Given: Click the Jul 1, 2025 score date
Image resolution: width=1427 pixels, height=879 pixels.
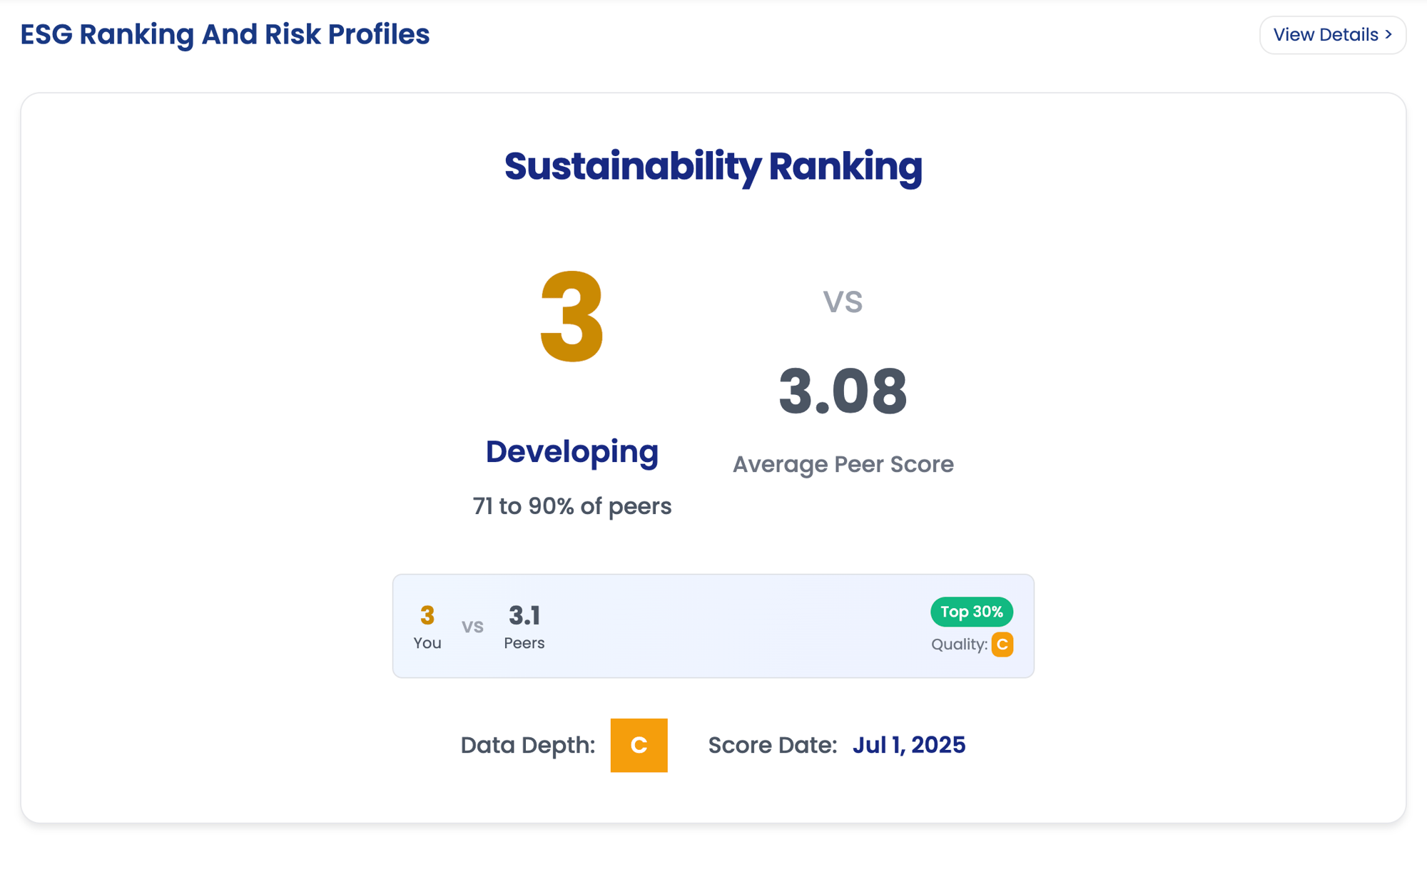Looking at the screenshot, I should 908,745.
